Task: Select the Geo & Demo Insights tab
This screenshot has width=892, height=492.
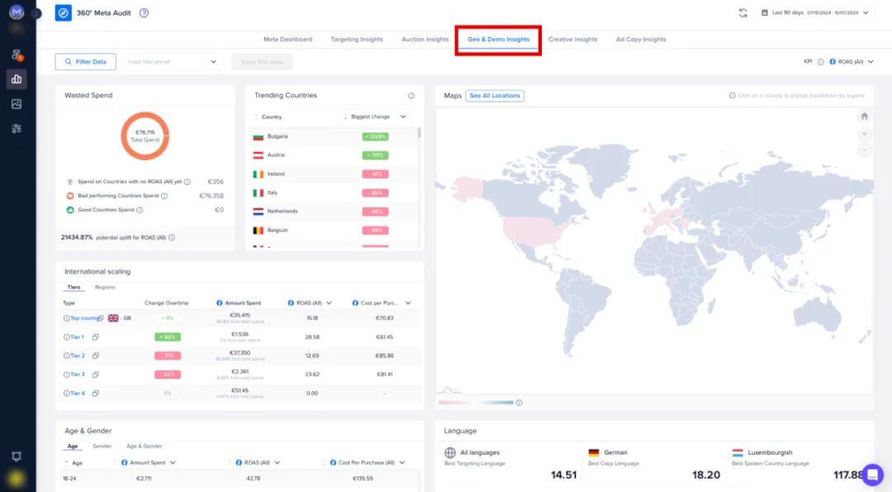Action: [498, 40]
